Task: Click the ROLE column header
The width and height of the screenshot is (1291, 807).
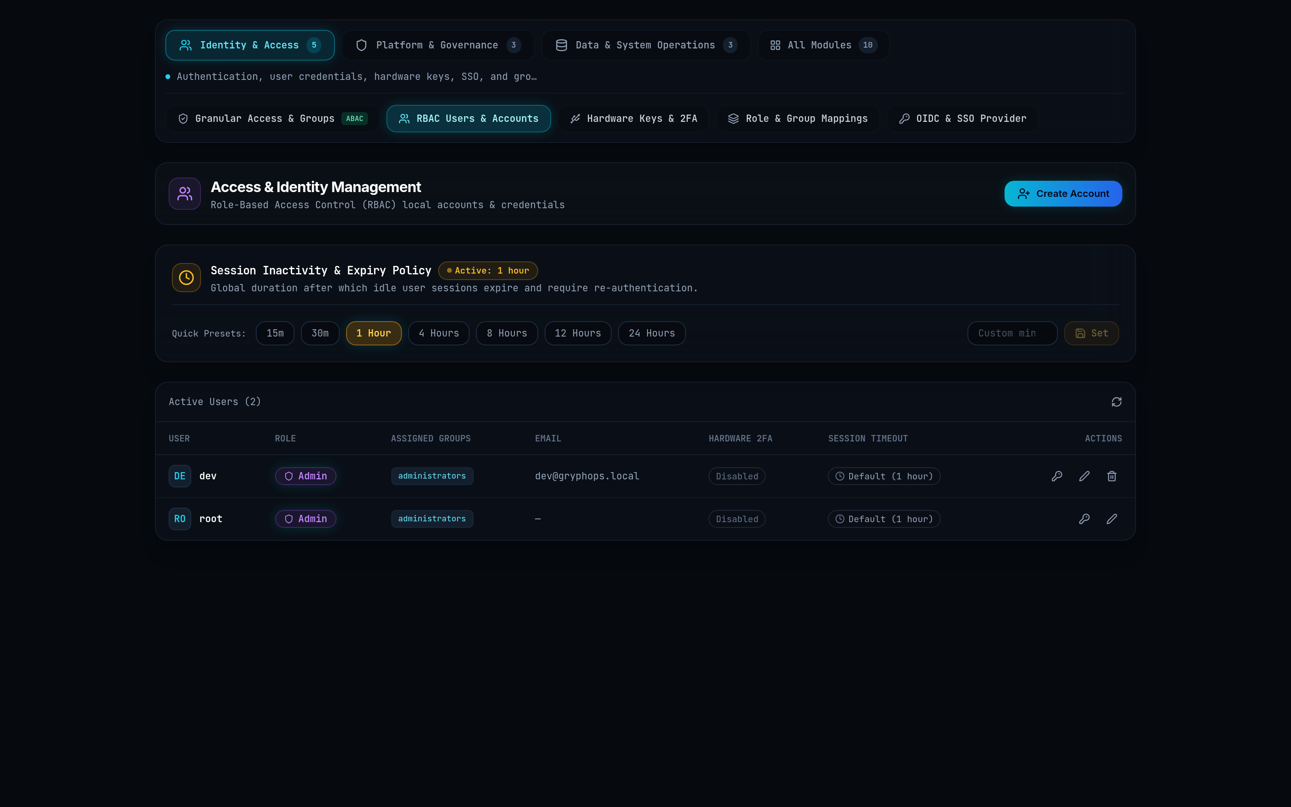Action: (x=285, y=438)
